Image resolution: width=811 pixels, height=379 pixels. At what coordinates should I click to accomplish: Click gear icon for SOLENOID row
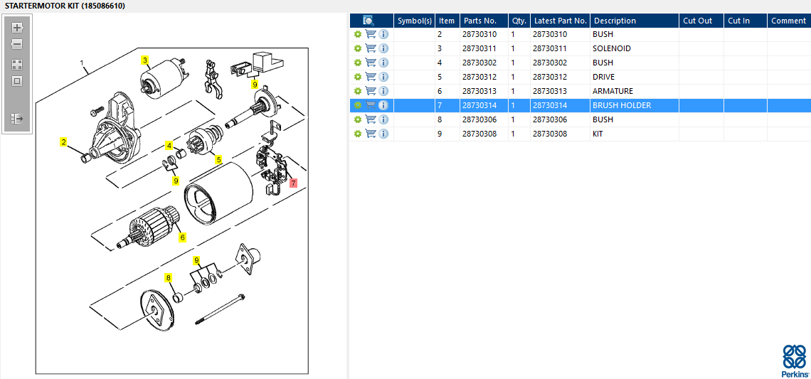pyautogui.click(x=357, y=48)
